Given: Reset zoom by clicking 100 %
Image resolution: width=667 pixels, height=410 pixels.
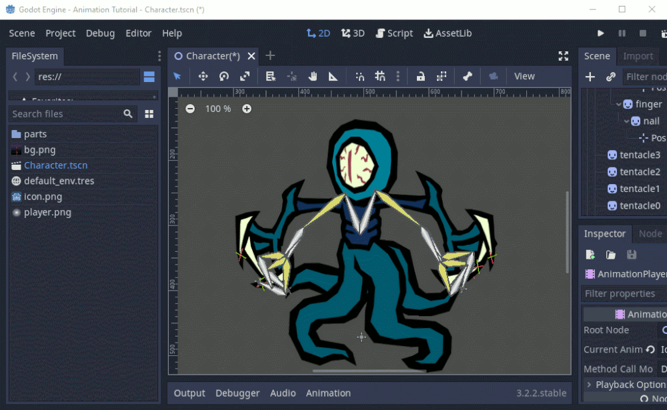Looking at the screenshot, I should click(218, 109).
